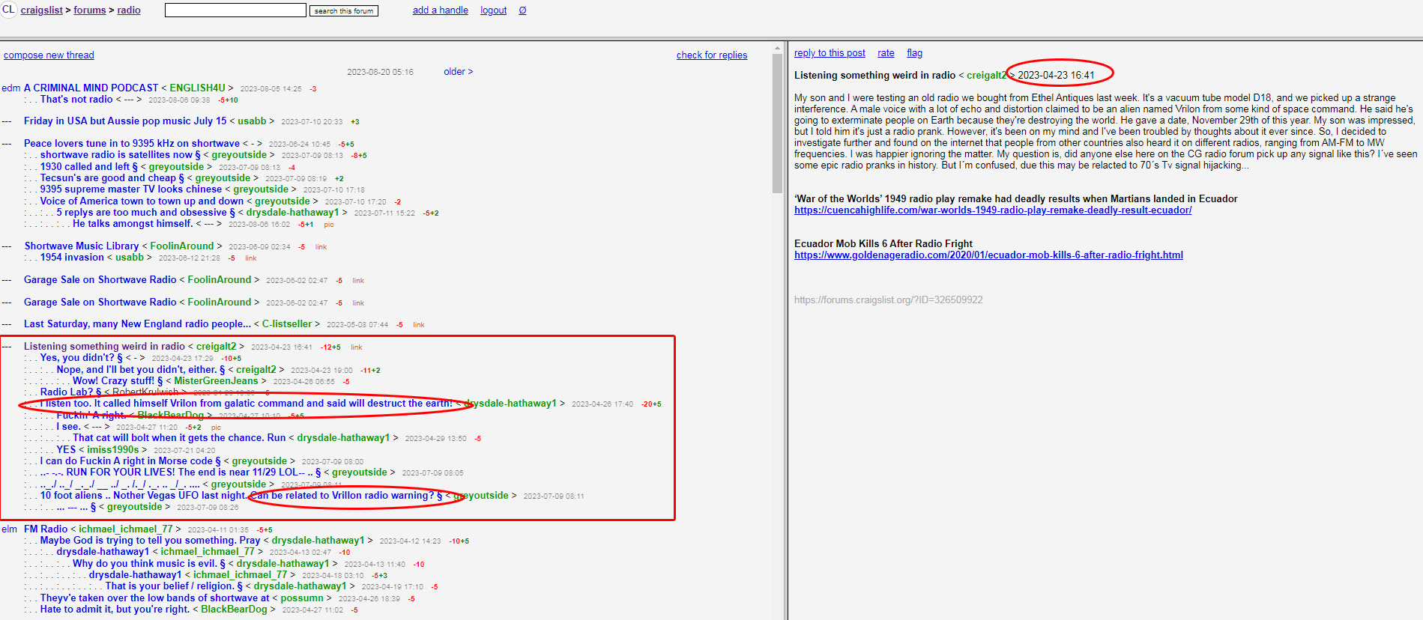This screenshot has height=620, width=1423.
Task: Open 'Voice of America town to town' reply
Action: [142, 201]
